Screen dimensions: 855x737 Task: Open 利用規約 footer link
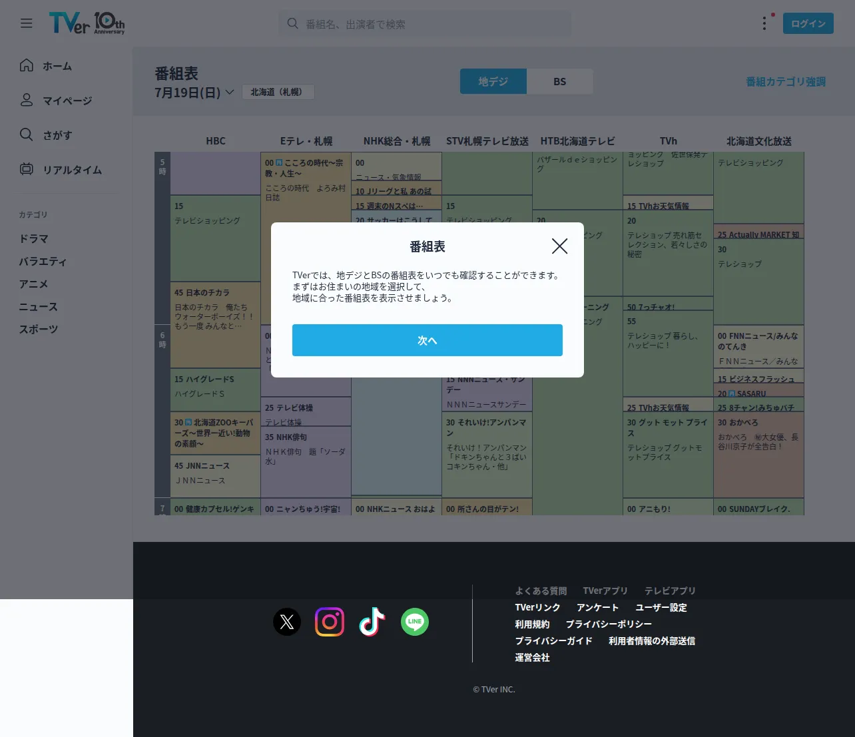tap(532, 624)
